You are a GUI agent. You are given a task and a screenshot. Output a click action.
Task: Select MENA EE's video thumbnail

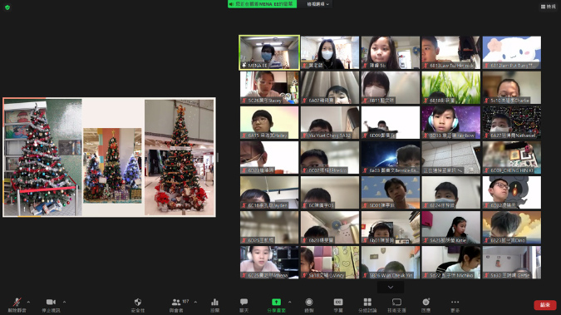[269, 52]
